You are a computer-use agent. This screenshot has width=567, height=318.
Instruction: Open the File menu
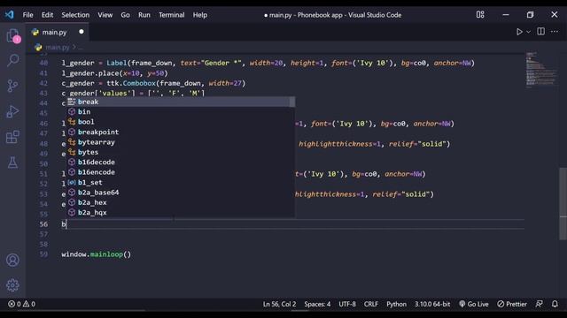click(27, 15)
